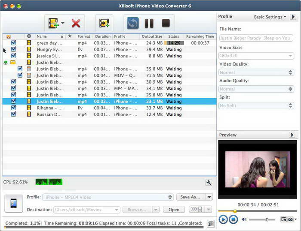
Task: Click the preview snapshot camera icon
Action: pos(290,219)
